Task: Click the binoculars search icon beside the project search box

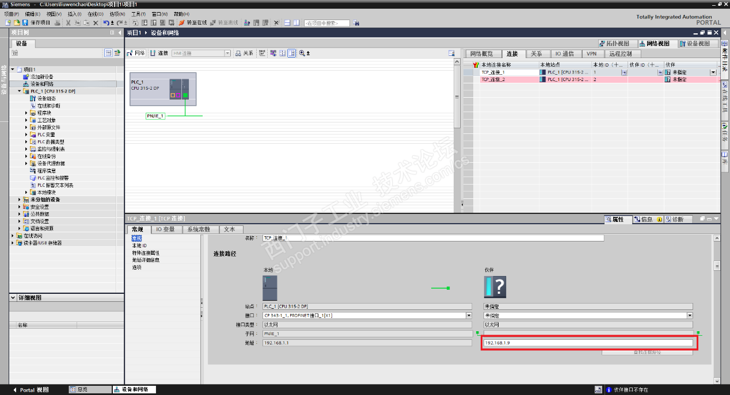Action: pos(356,23)
